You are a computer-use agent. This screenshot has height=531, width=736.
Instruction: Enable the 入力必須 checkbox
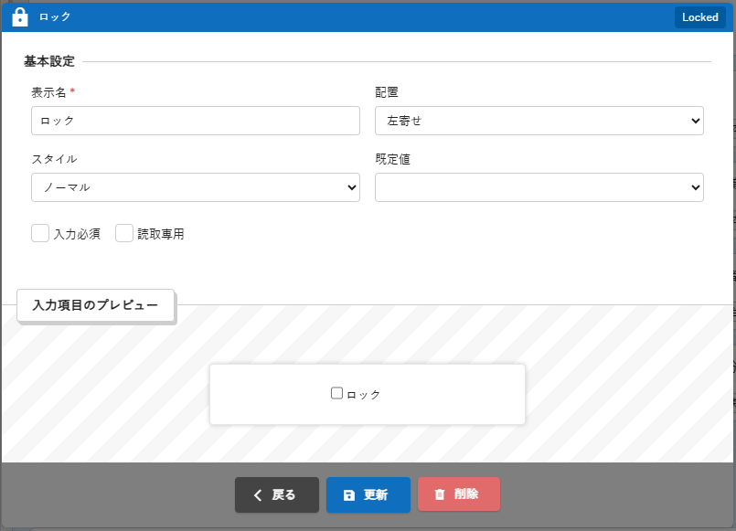40,233
